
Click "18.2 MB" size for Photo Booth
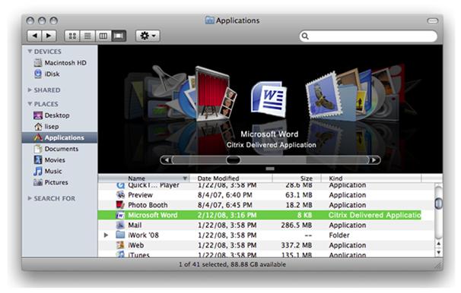click(x=299, y=205)
